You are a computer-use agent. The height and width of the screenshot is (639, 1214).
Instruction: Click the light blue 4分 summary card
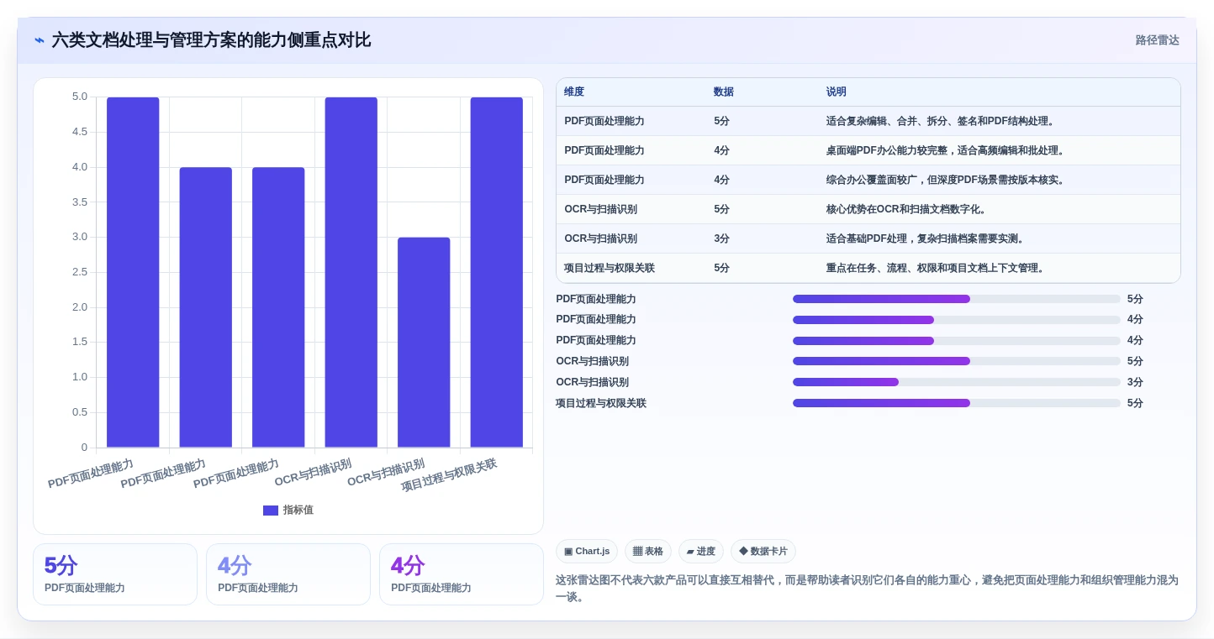click(288, 574)
